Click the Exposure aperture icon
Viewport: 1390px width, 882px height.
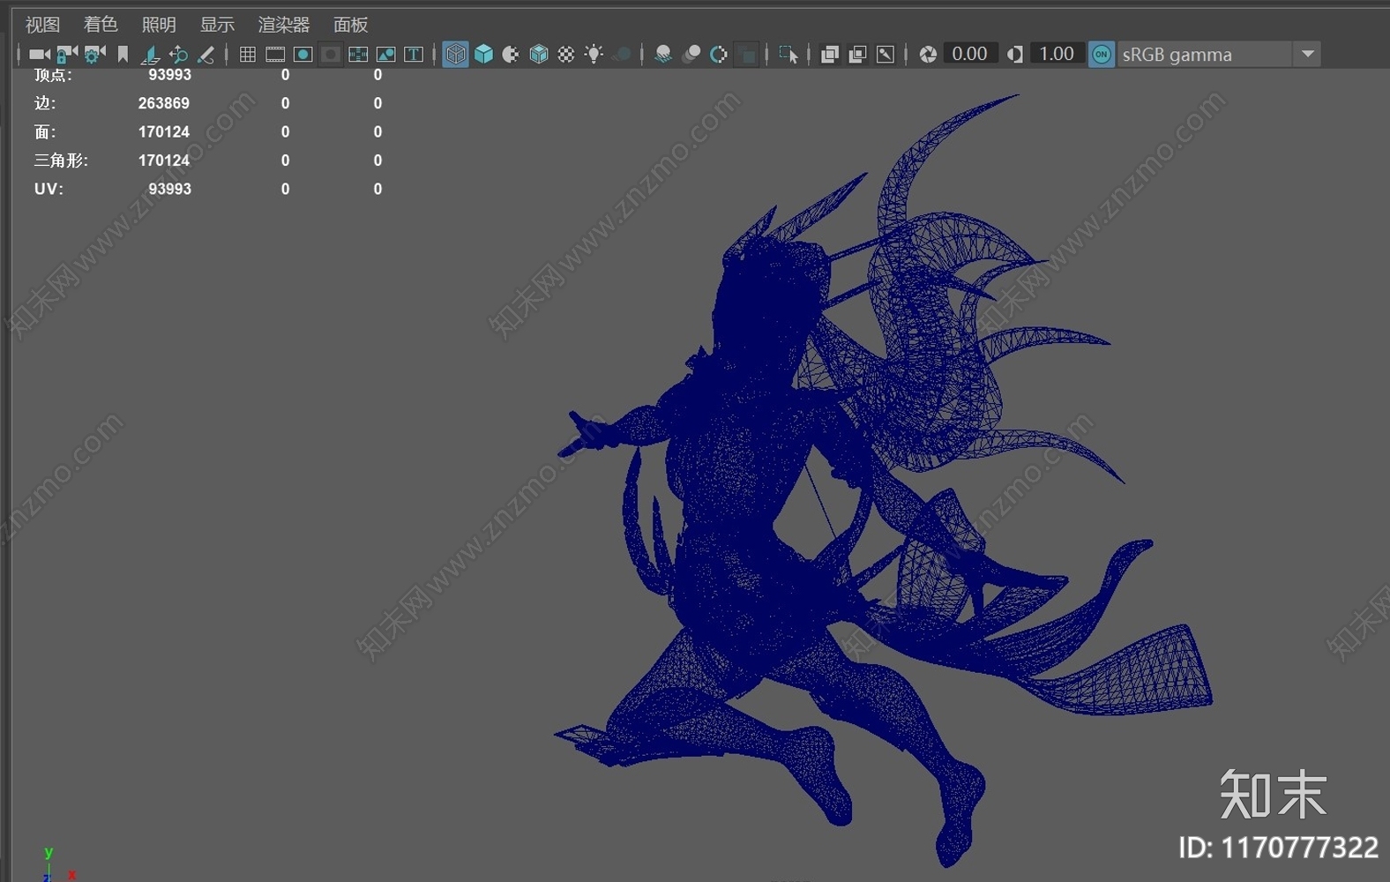click(928, 55)
